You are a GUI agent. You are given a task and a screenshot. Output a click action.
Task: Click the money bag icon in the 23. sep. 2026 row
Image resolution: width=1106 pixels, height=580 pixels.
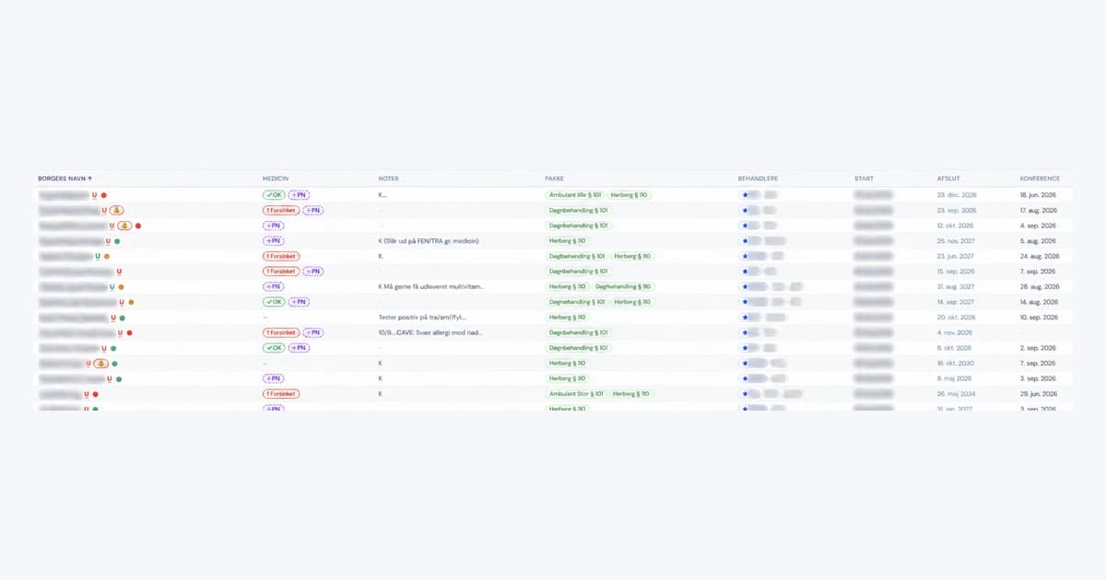[x=117, y=211]
